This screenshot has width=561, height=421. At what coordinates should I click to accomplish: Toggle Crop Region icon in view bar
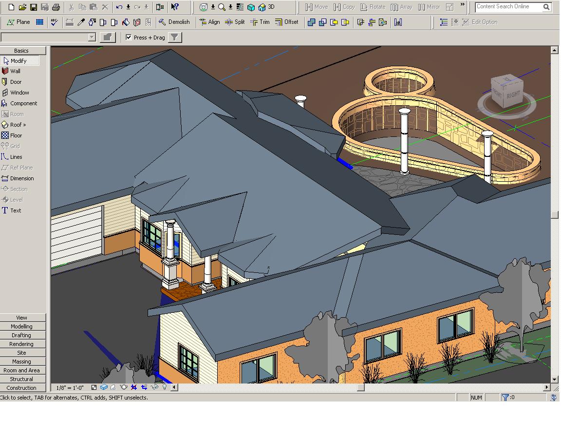click(x=134, y=387)
